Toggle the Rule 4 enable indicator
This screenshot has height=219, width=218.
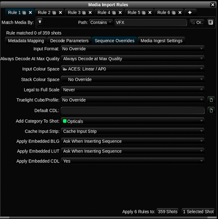point(114,13)
